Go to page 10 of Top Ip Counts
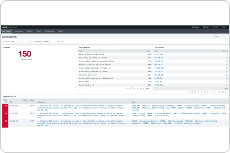 point(219,92)
